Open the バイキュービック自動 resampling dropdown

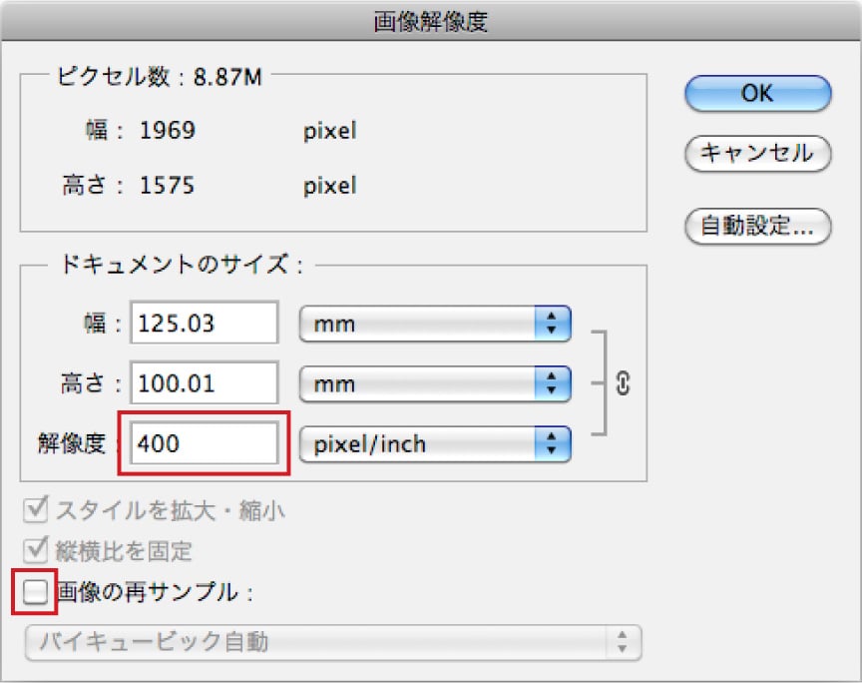click(332, 642)
